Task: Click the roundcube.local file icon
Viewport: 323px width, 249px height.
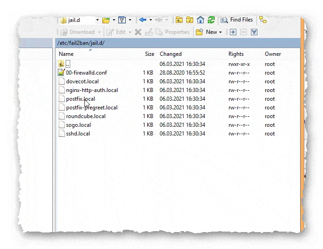Action: click(61, 116)
